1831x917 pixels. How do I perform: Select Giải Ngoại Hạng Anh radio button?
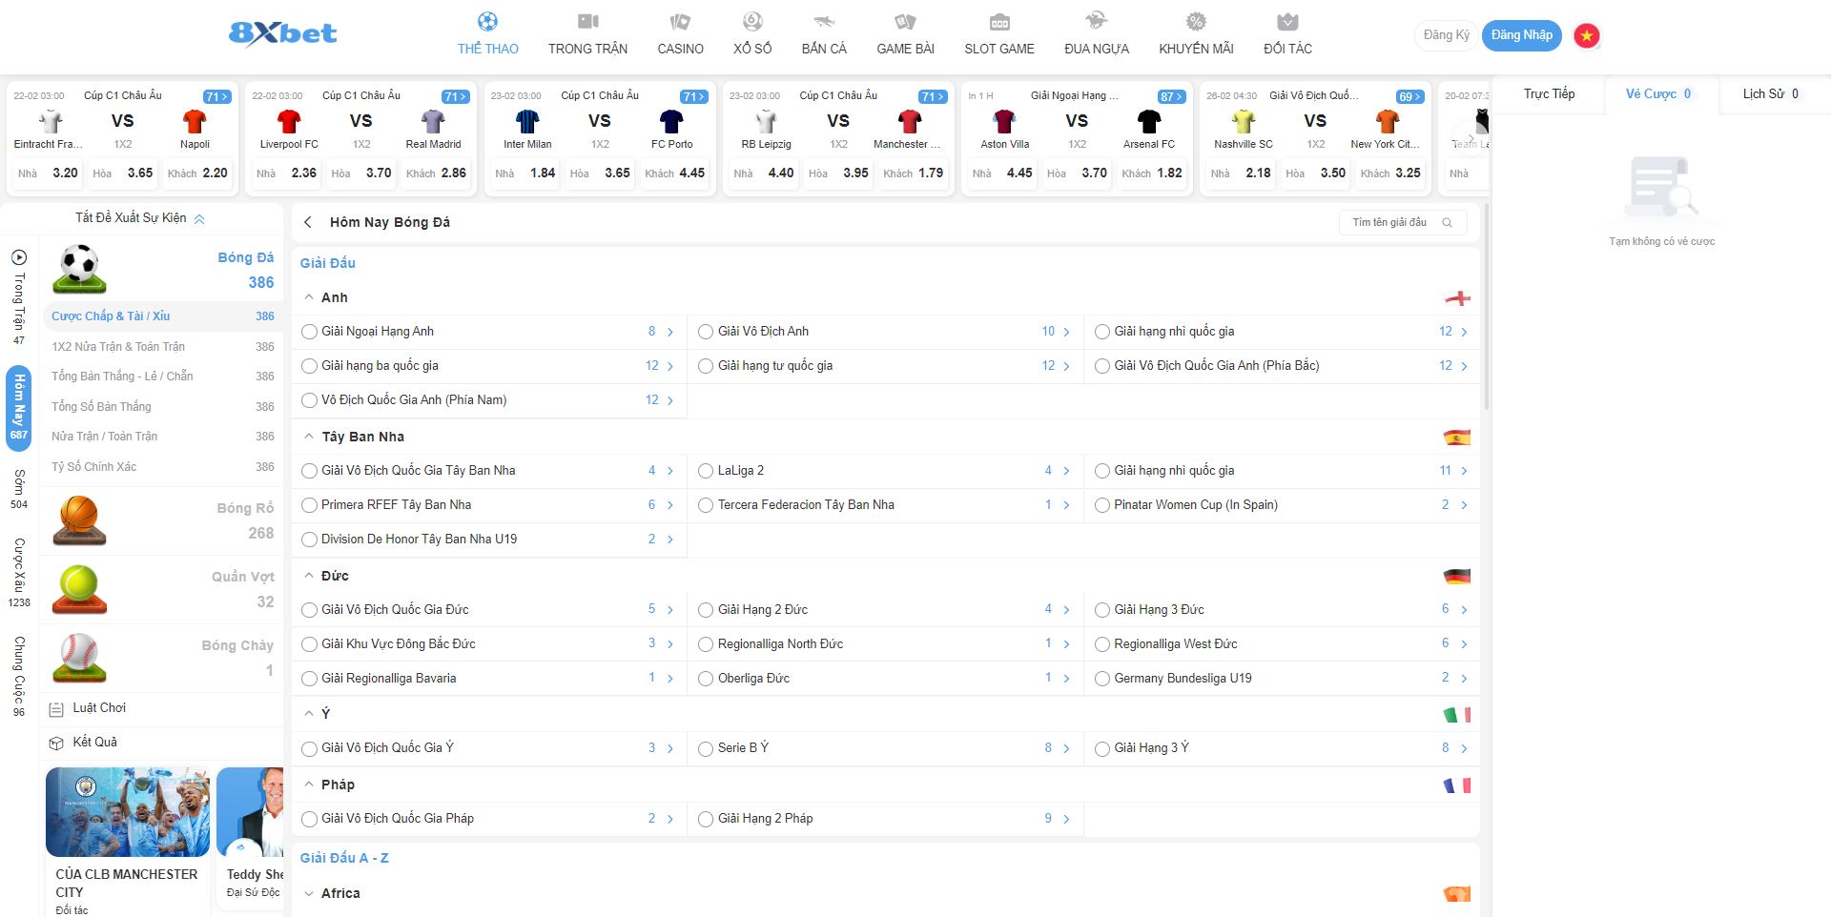click(309, 332)
